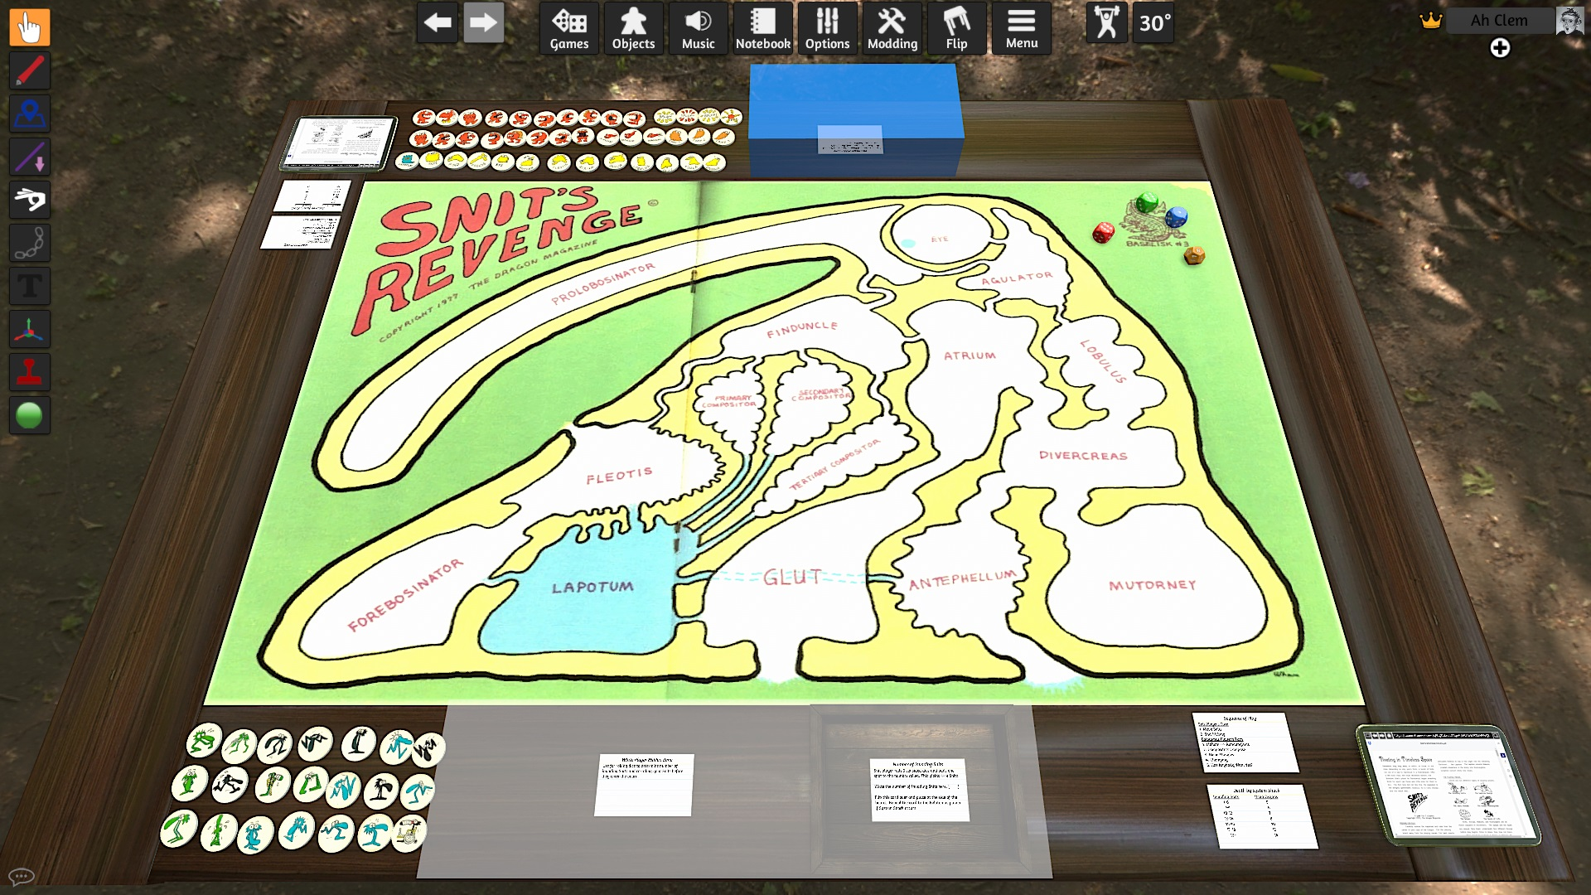Select the Text tool
This screenshot has height=895, width=1591.
click(29, 286)
